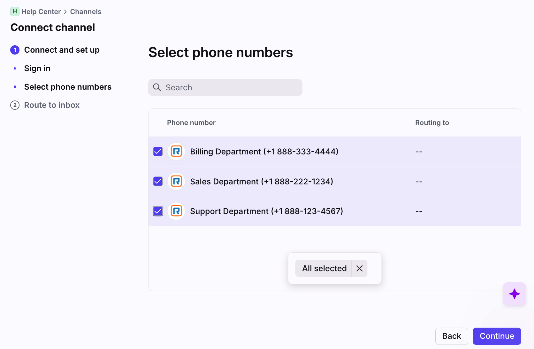
Task: Click the RingCentral icon for Billing Department
Action: [x=176, y=151]
